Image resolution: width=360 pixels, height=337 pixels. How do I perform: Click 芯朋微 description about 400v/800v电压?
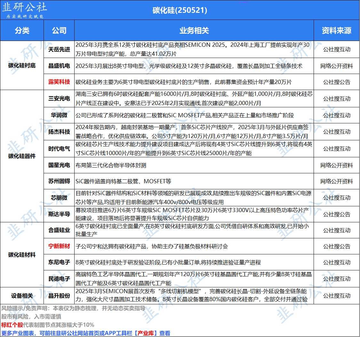click(x=194, y=198)
